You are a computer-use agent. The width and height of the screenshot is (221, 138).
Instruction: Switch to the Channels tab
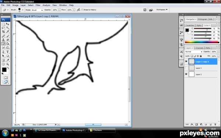[x=199, y=48]
